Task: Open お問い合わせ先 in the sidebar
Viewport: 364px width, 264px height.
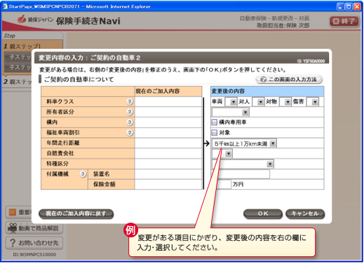Action: 34,243
